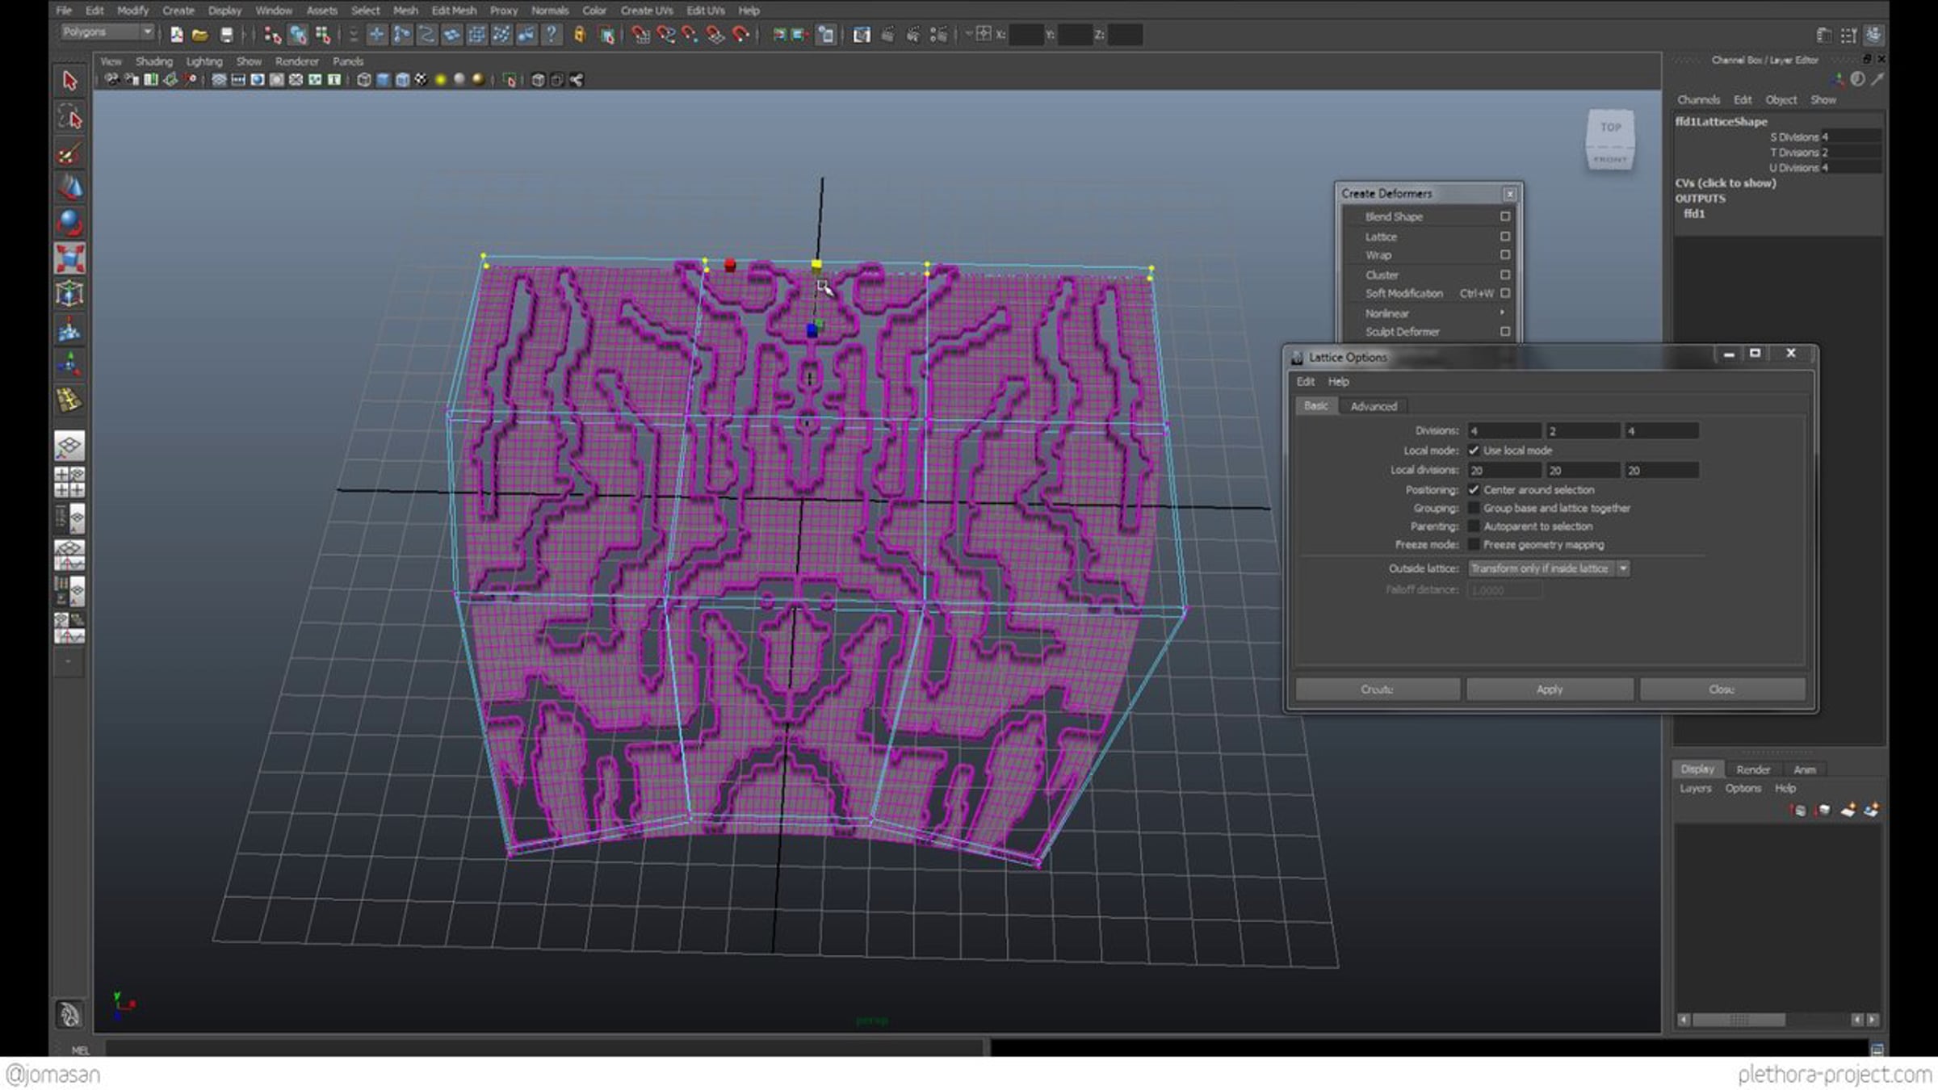Open viewport Renderer menu
The height and width of the screenshot is (1090, 1938).
[x=297, y=61]
